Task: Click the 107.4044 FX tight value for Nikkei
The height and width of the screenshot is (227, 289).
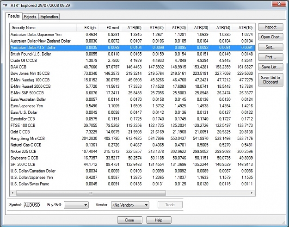Action: pos(89,152)
